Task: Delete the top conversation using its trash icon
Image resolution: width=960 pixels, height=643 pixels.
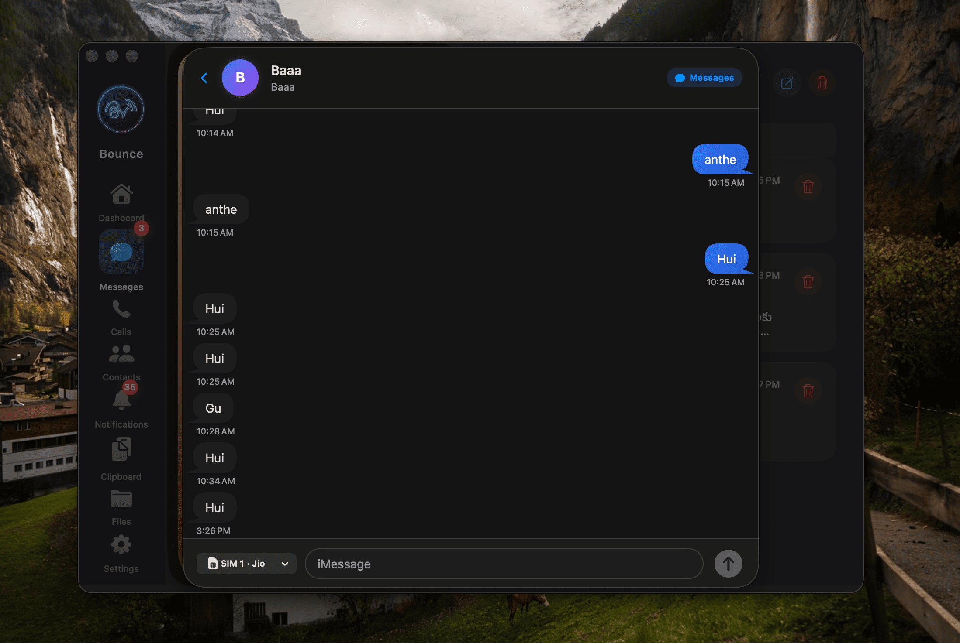Action: 808,187
